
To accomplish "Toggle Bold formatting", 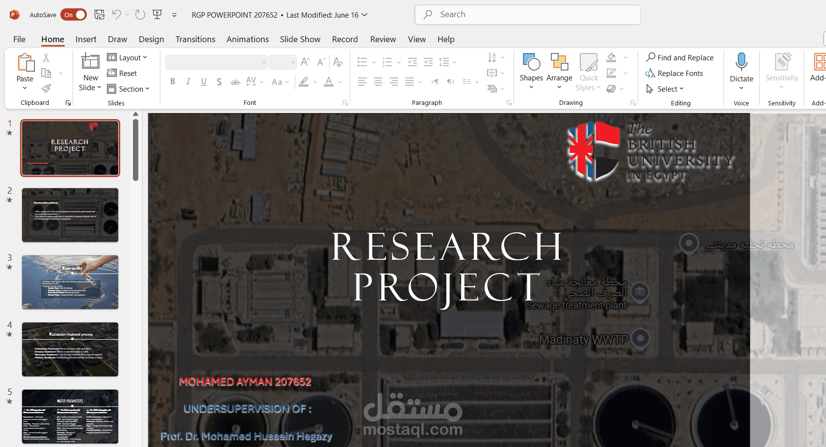I will coord(173,82).
